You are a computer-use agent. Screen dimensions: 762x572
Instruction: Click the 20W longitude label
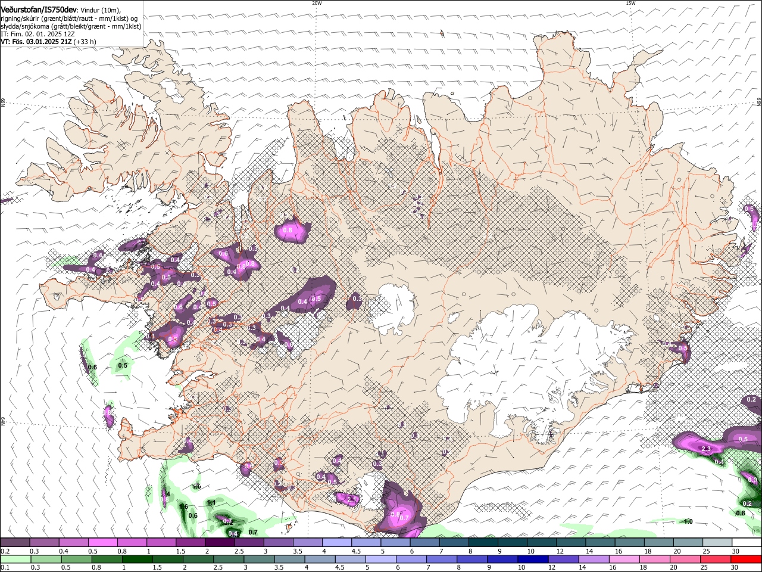pos(317,3)
